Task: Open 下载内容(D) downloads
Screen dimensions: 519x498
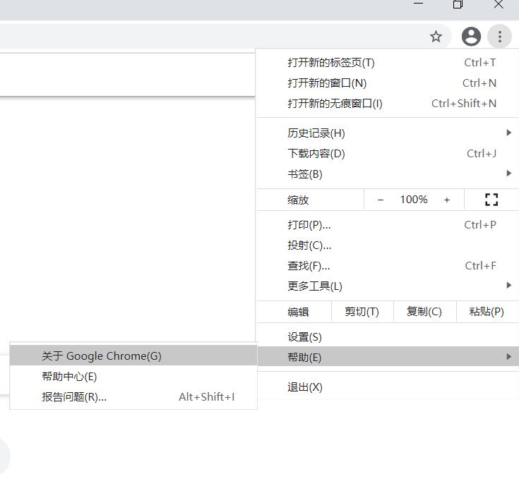Action: click(388, 154)
